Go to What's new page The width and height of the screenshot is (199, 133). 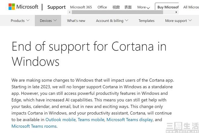pyautogui.click(x=76, y=21)
